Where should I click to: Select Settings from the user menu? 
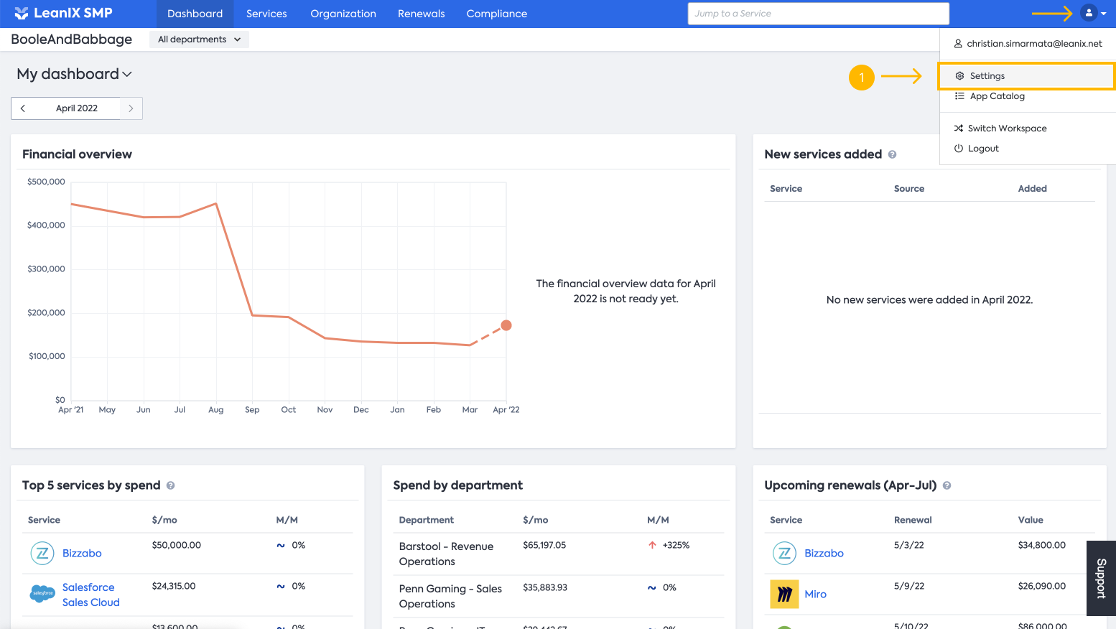point(987,76)
